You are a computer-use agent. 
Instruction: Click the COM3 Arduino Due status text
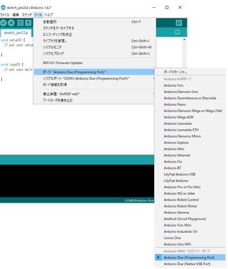[139, 201]
